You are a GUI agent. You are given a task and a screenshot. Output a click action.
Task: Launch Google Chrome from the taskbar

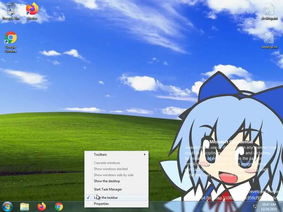click(59, 206)
